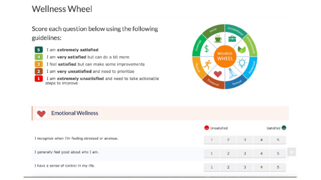Click the red 1 score legend badge

[39, 78]
